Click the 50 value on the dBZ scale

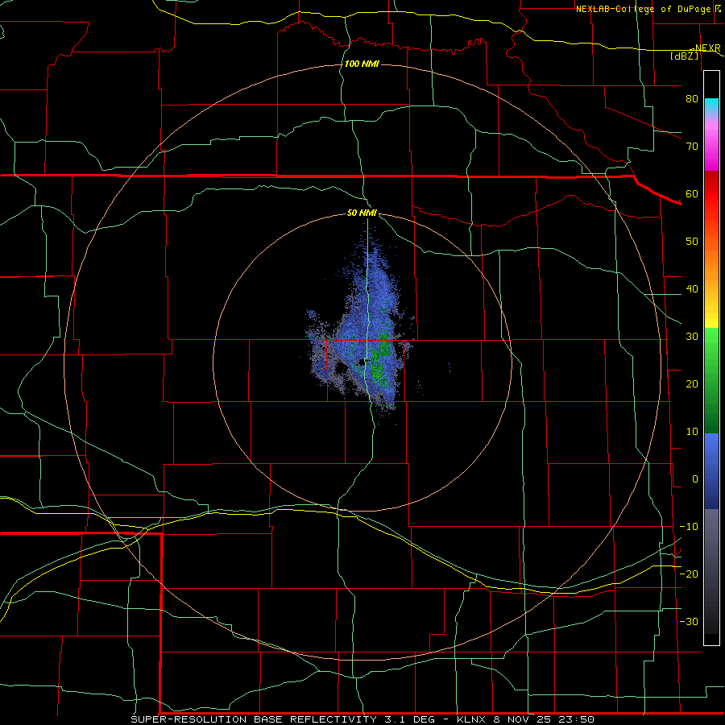tap(692, 242)
